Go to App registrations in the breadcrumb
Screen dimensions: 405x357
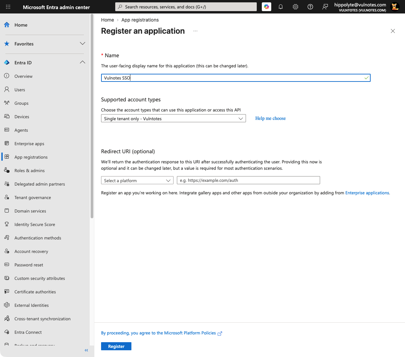tap(140, 20)
